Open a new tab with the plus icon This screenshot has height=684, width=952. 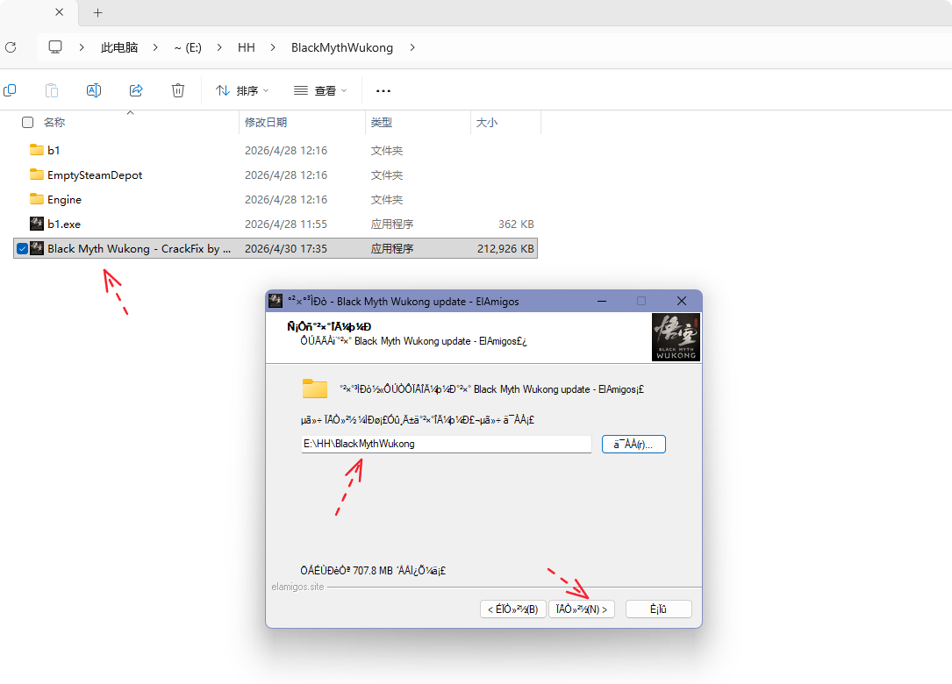click(x=97, y=13)
